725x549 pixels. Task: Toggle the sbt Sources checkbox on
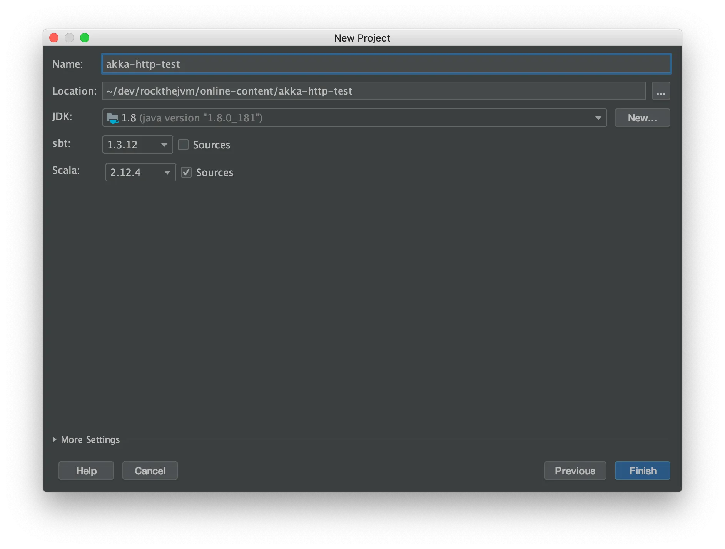(x=183, y=145)
